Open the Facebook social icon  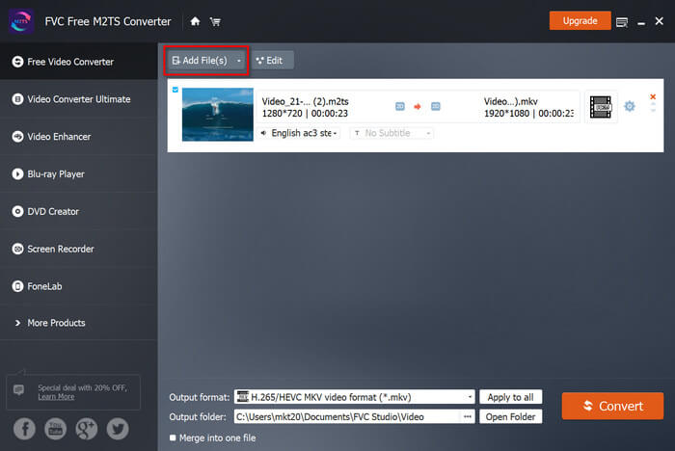coord(24,429)
